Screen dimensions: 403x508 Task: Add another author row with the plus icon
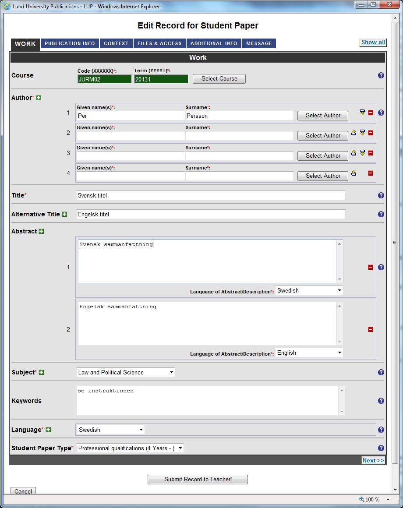tap(39, 98)
